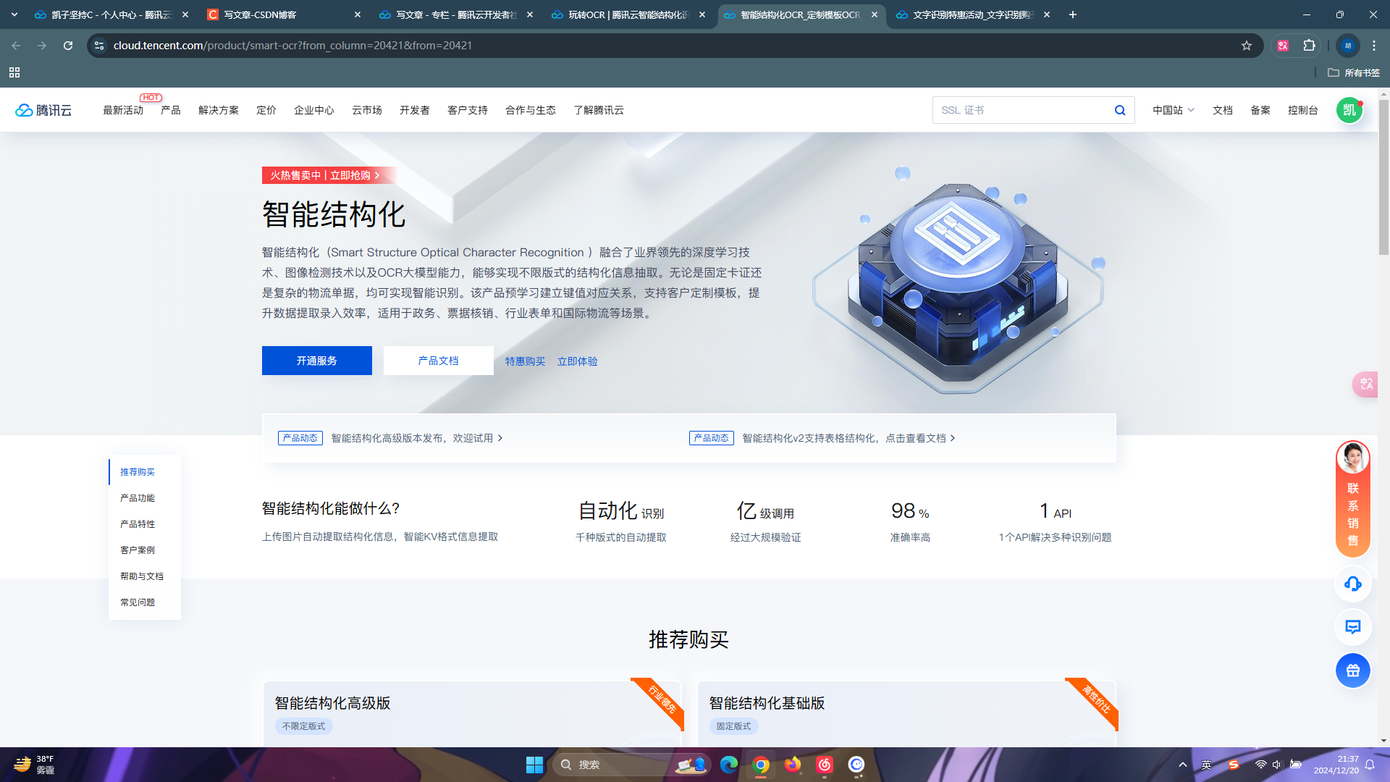Open the feedback chat bubble icon

(x=1352, y=627)
